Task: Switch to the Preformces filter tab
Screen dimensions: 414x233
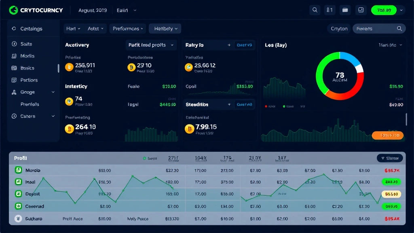Action: (x=127, y=28)
